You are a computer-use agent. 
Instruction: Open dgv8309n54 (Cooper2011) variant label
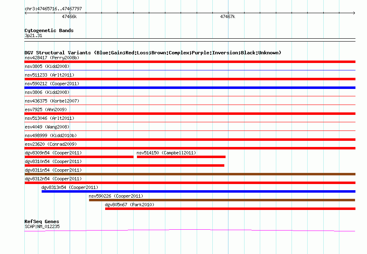pyautogui.click(x=53, y=153)
